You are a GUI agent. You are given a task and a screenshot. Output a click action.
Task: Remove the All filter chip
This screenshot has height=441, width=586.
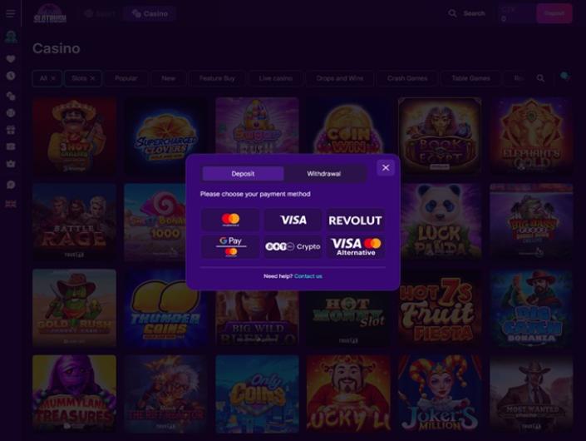53,78
